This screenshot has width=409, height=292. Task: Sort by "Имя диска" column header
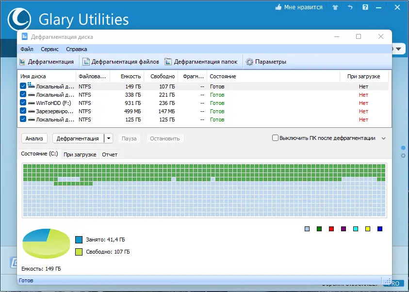47,77
